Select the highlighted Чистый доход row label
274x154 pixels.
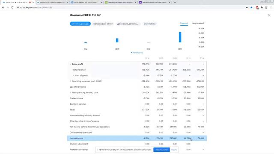pyautogui.click(x=76, y=138)
